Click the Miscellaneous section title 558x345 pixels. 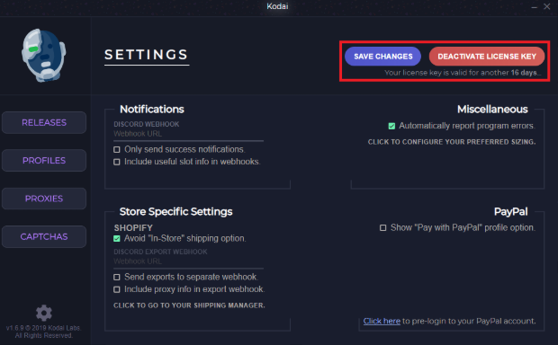(492, 109)
